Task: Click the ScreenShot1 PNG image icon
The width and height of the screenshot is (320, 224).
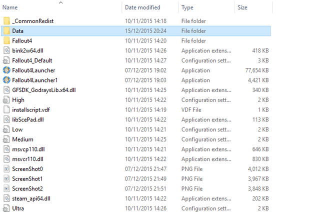Action: coord(6,178)
